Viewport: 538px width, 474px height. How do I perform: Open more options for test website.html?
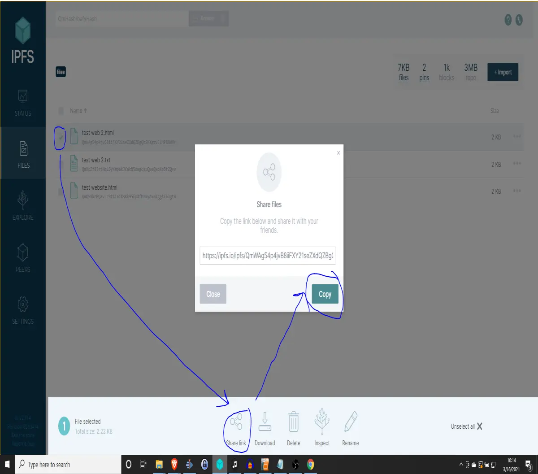(517, 191)
